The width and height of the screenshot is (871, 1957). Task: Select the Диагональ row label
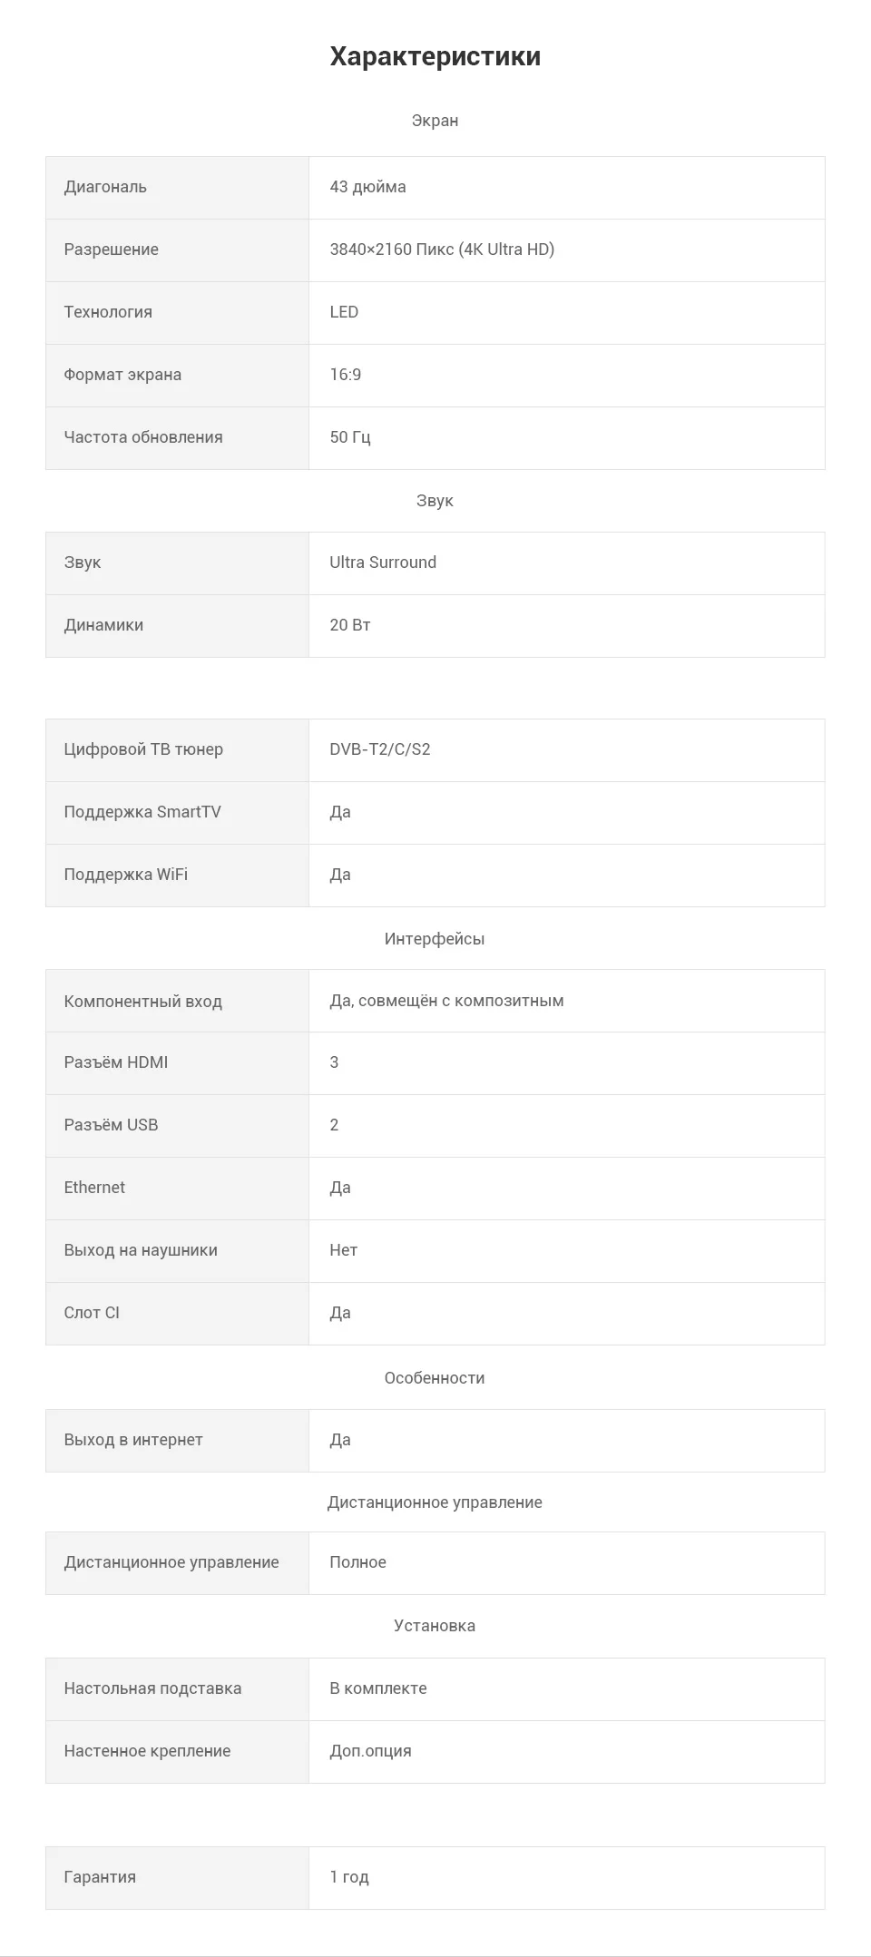105,187
